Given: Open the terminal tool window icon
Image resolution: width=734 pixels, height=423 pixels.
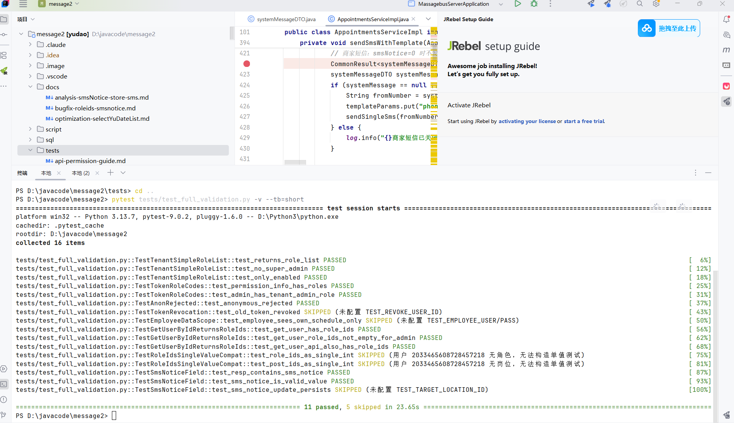Looking at the screenshot, I should [4, 384].
